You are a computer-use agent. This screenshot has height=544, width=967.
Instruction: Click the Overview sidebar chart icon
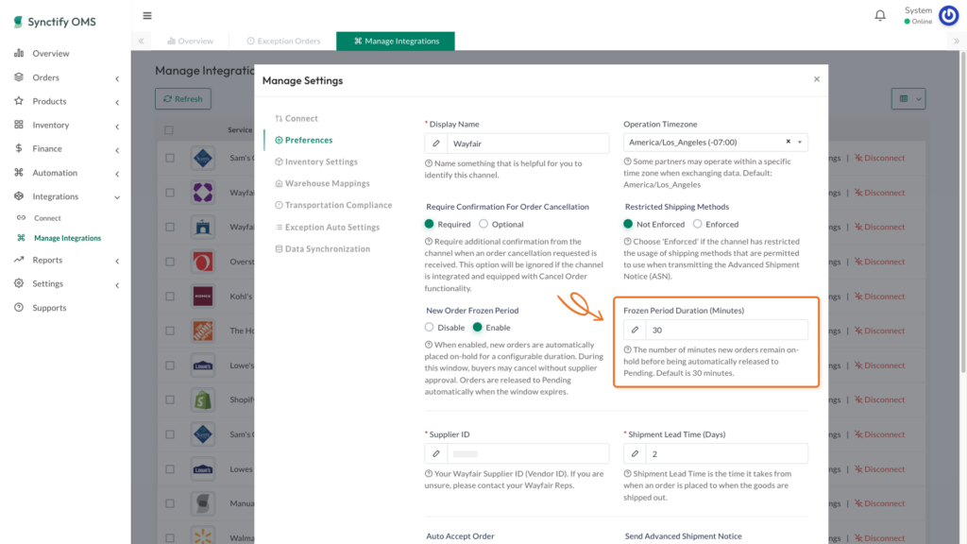point(19,53)
